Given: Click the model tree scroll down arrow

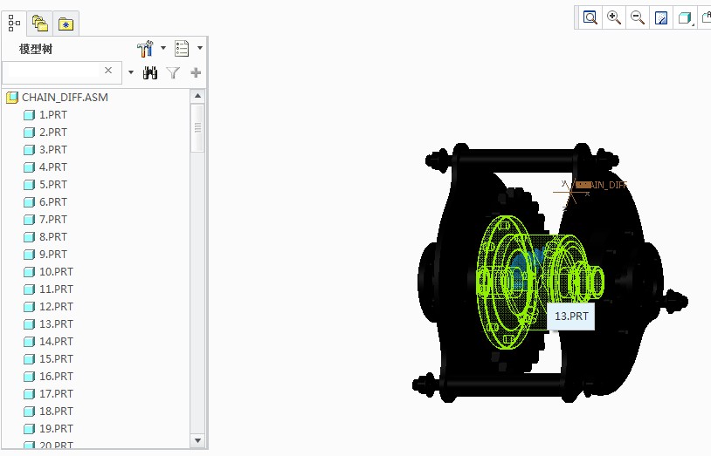Looking at the screenshot, I should click(197, 440).
